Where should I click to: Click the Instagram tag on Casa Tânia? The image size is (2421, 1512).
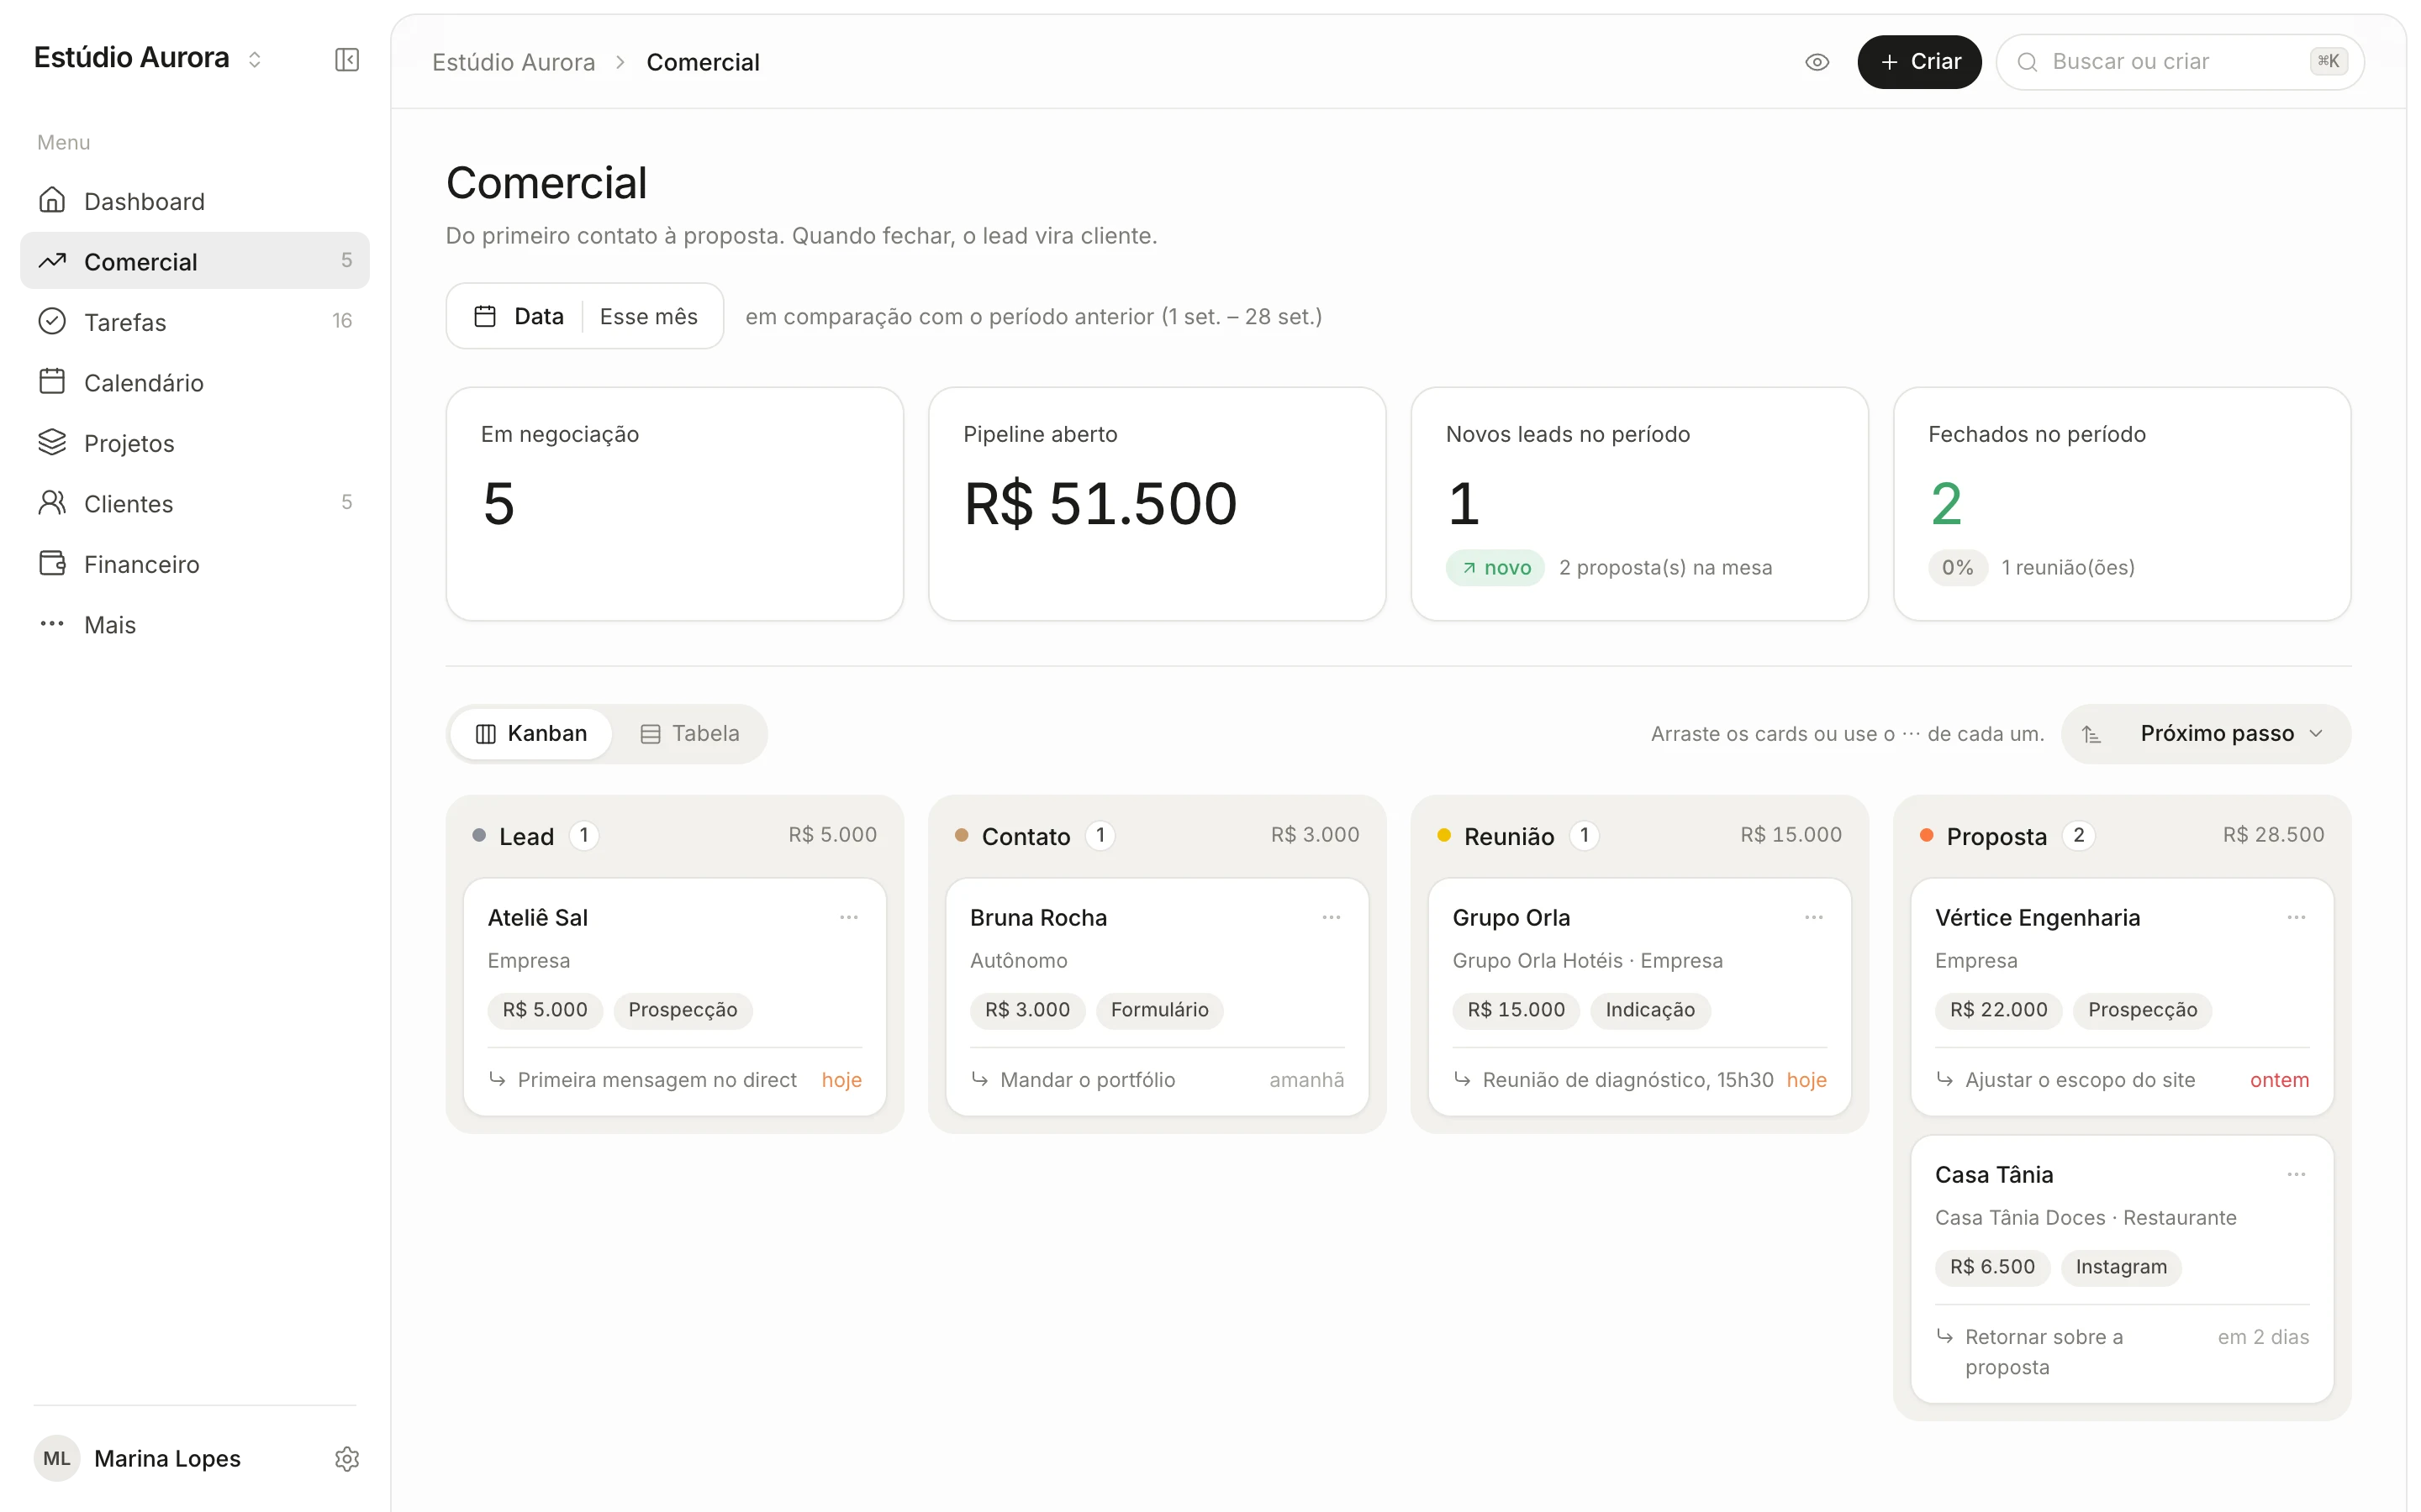[2120, 1267]
